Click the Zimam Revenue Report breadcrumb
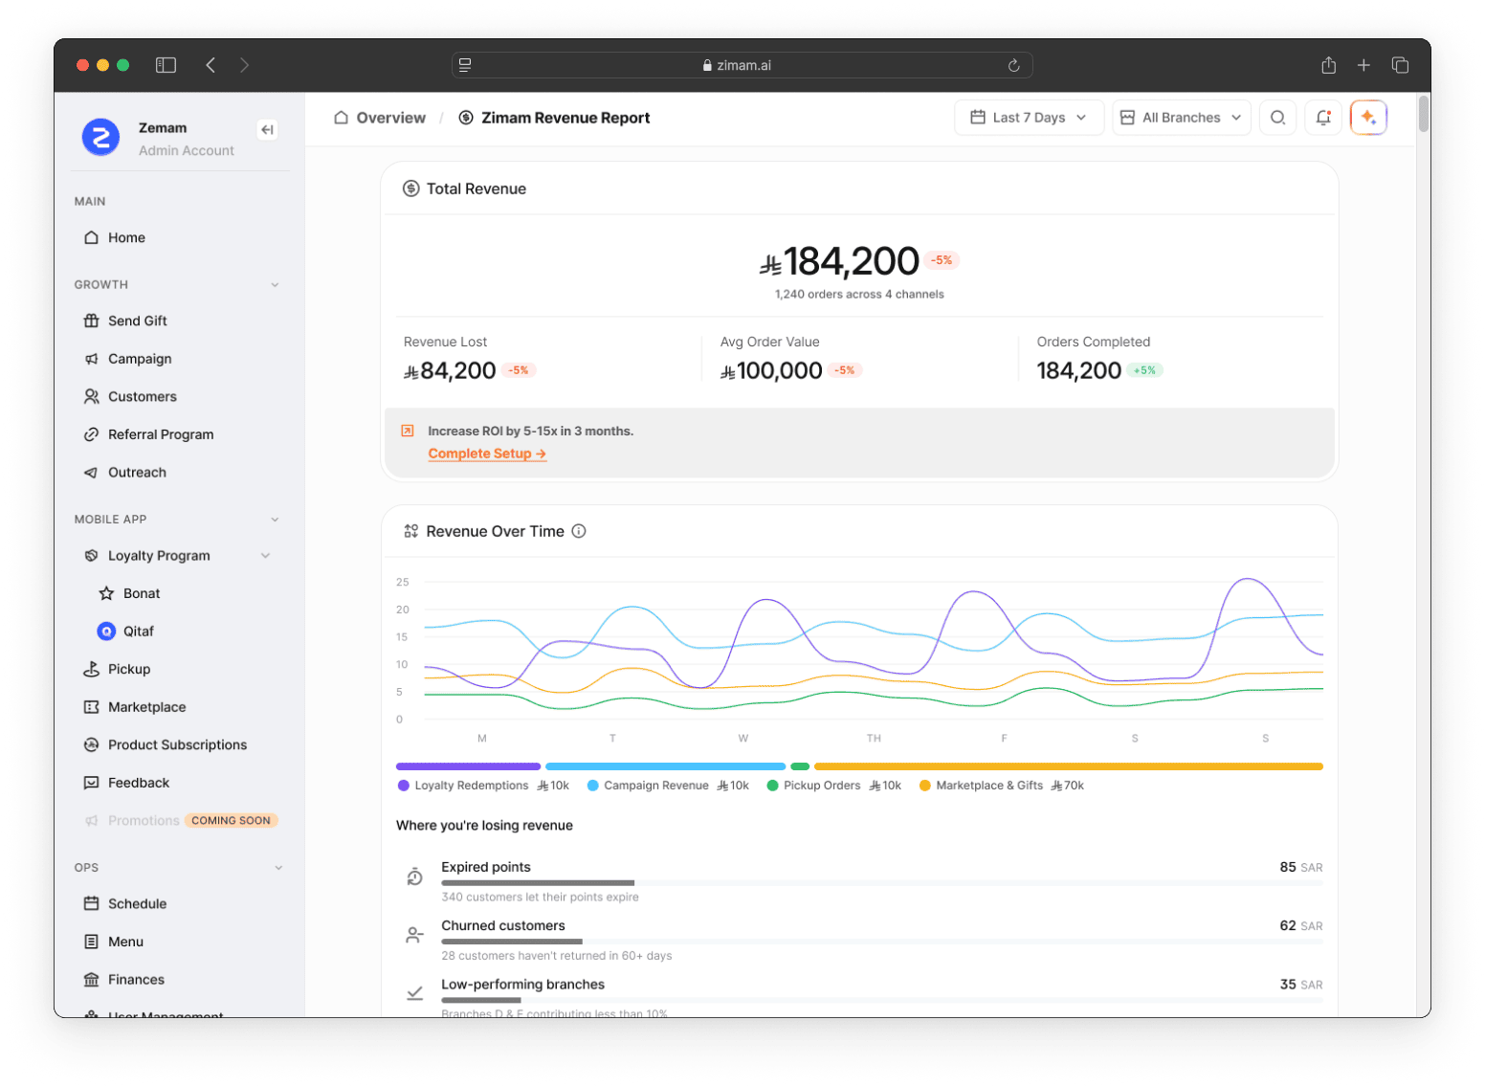The image size is (1485, 1087). pos(554,118)
